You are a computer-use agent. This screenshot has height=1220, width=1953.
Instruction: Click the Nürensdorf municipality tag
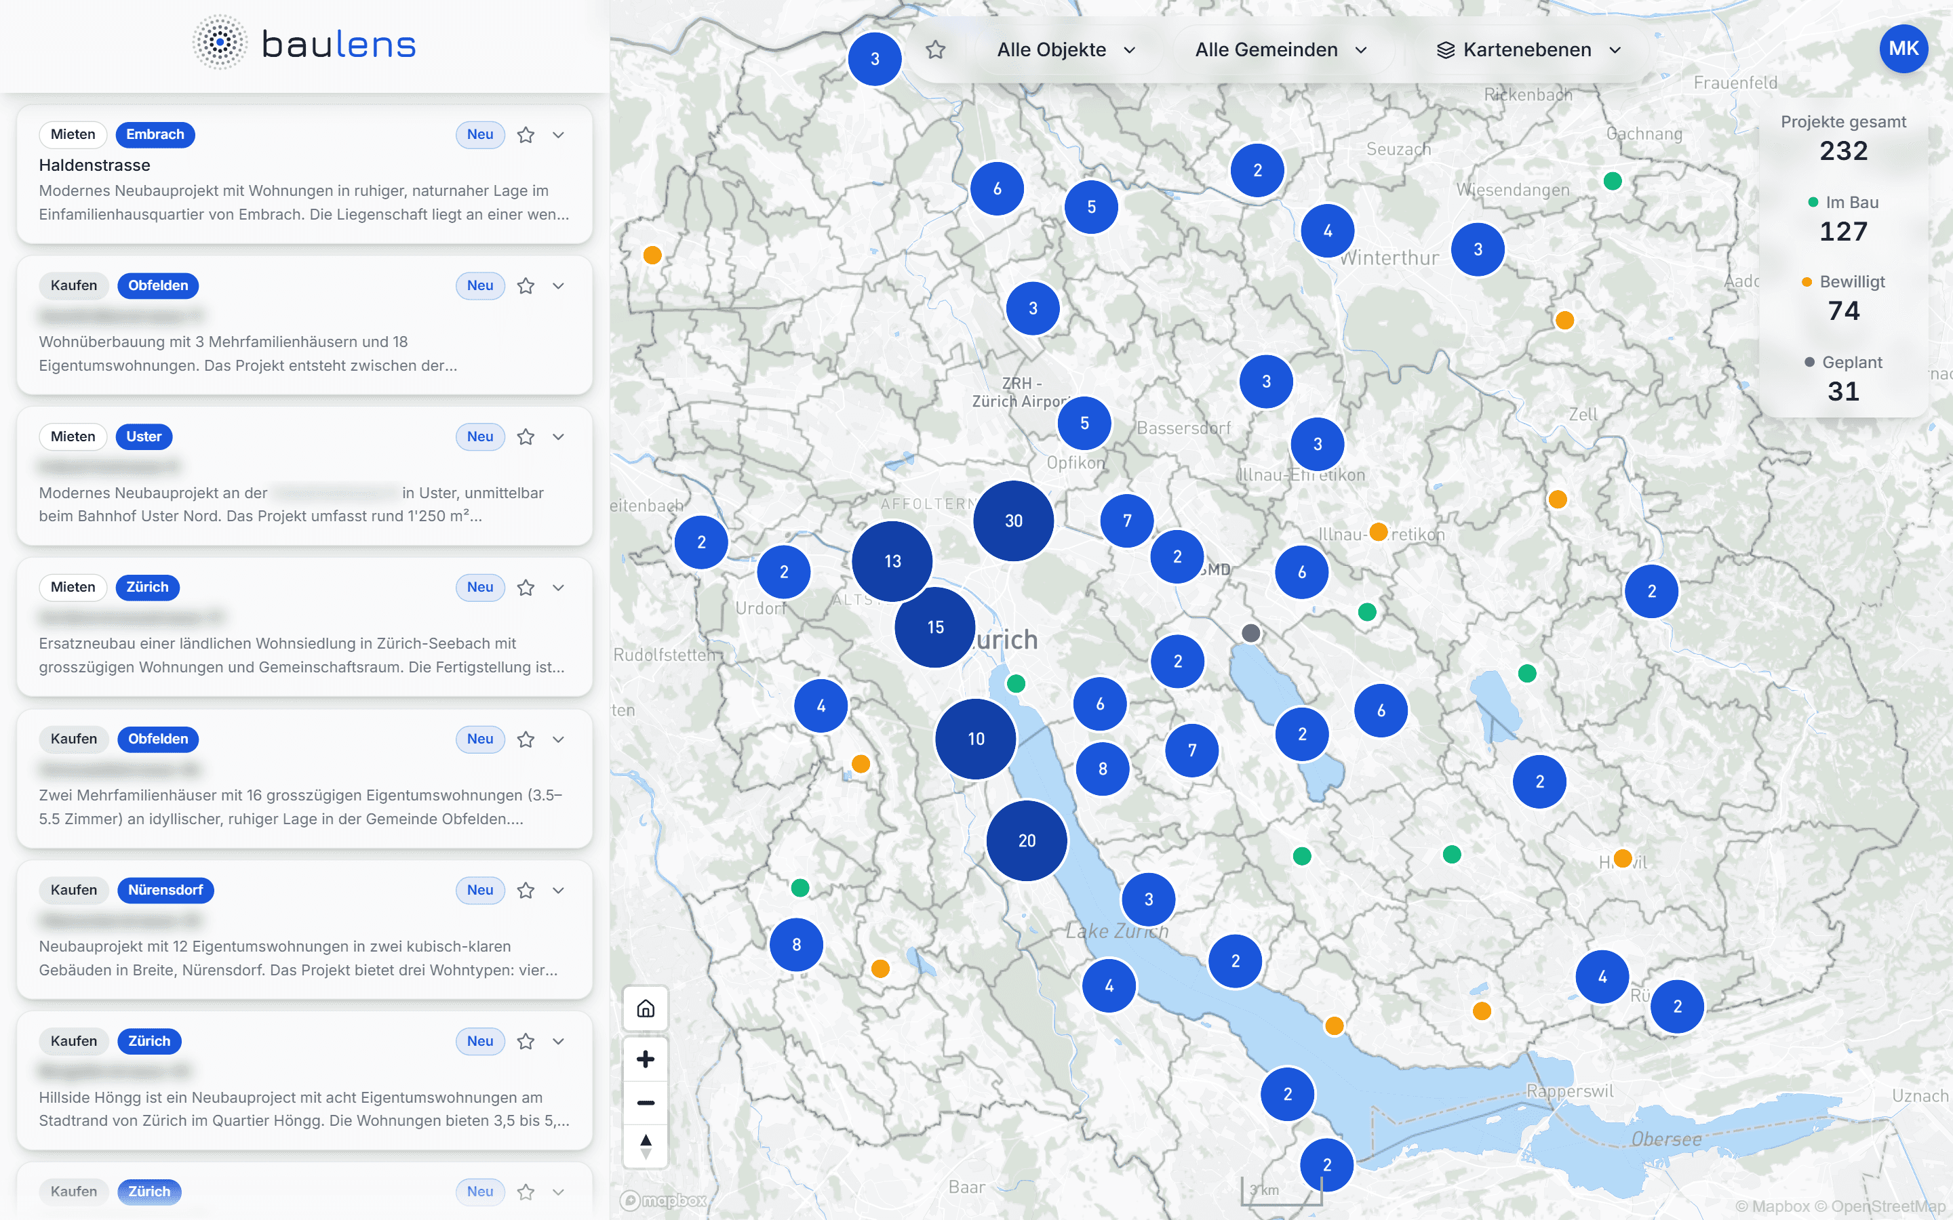pos(165,890)
